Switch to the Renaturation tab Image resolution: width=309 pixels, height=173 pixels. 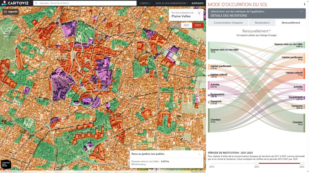pyautogui.click(x=262, y=23)
